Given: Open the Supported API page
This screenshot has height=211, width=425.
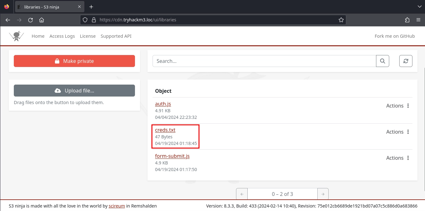Looking at the screenshot, I should [x=116, y=36].
